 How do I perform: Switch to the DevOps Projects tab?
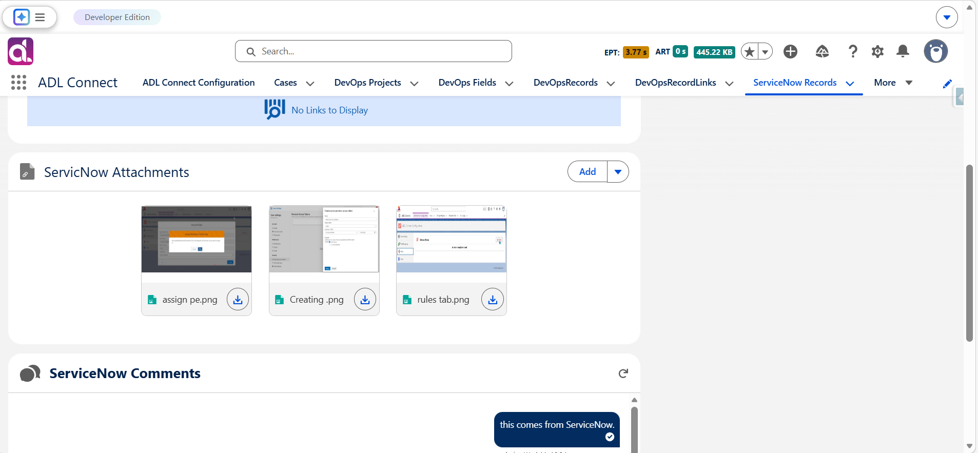click(367, 83)
